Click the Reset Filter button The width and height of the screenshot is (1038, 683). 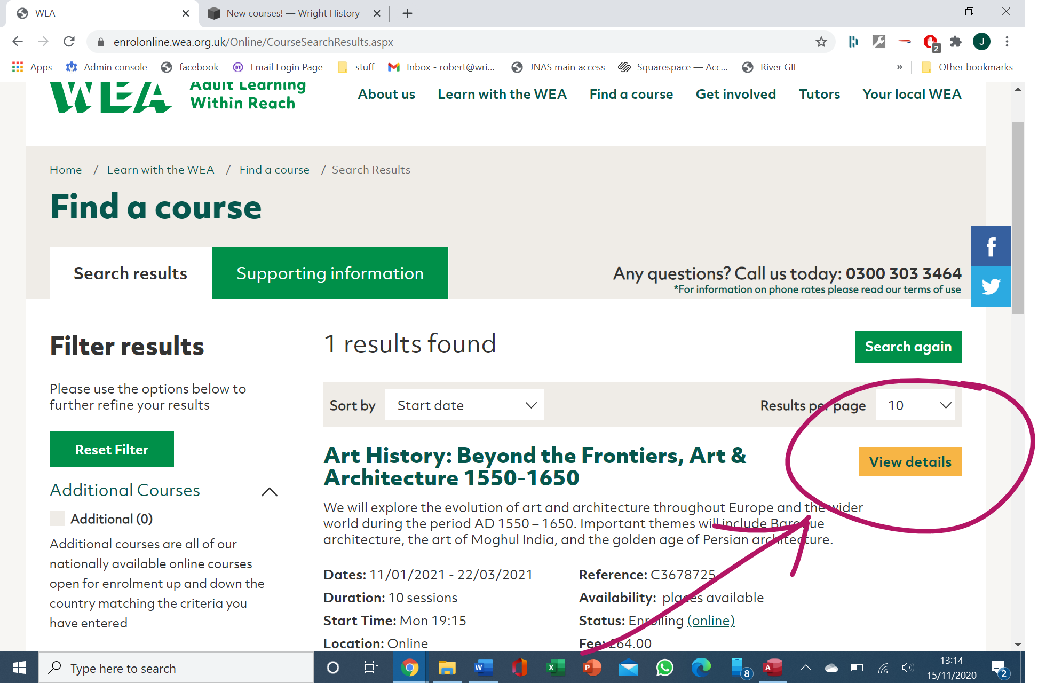(112, 449)
